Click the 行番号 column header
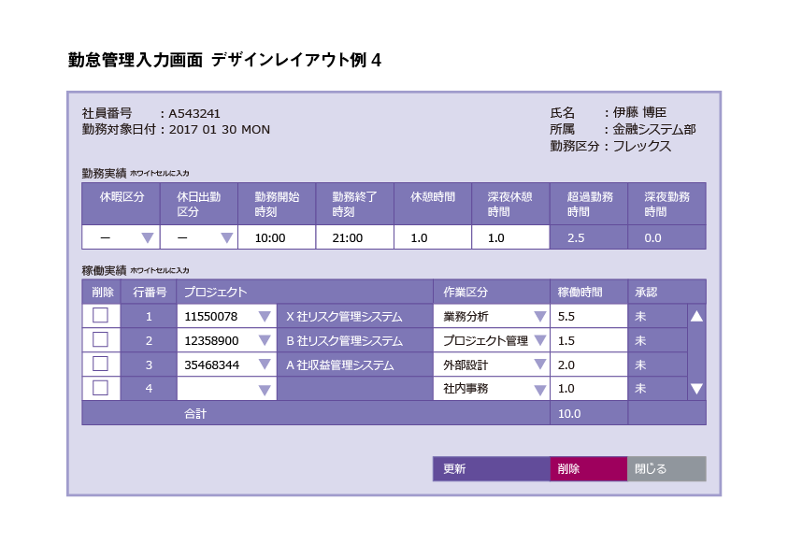The width and height of the screenshot is (788, 558). (x=150, y=292)
